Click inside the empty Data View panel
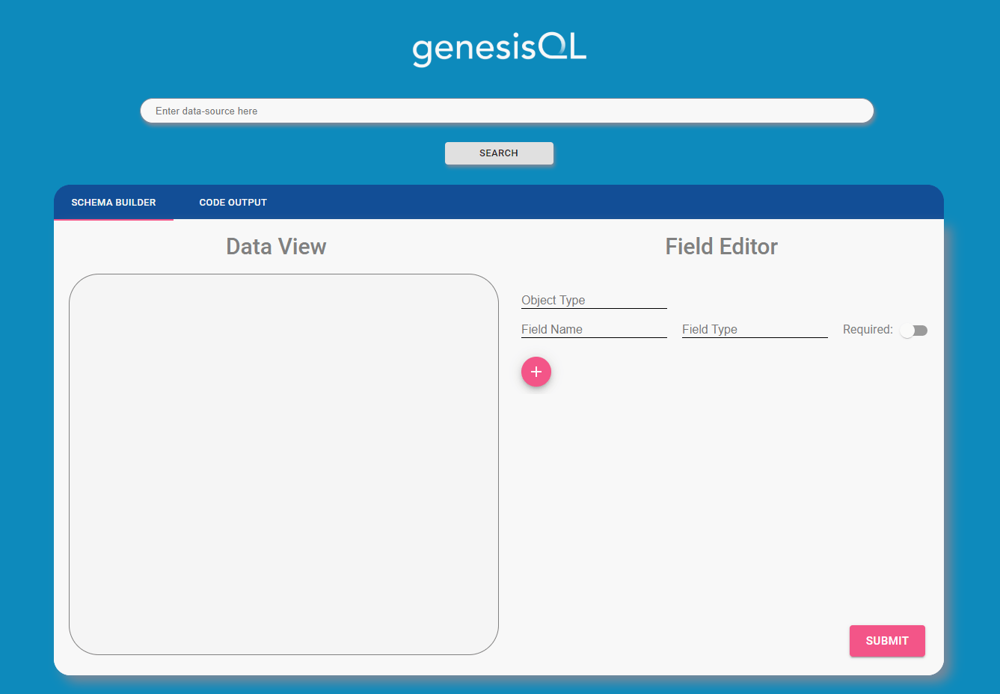This screenshot has height=694, width=1000. tap(283, 464)
